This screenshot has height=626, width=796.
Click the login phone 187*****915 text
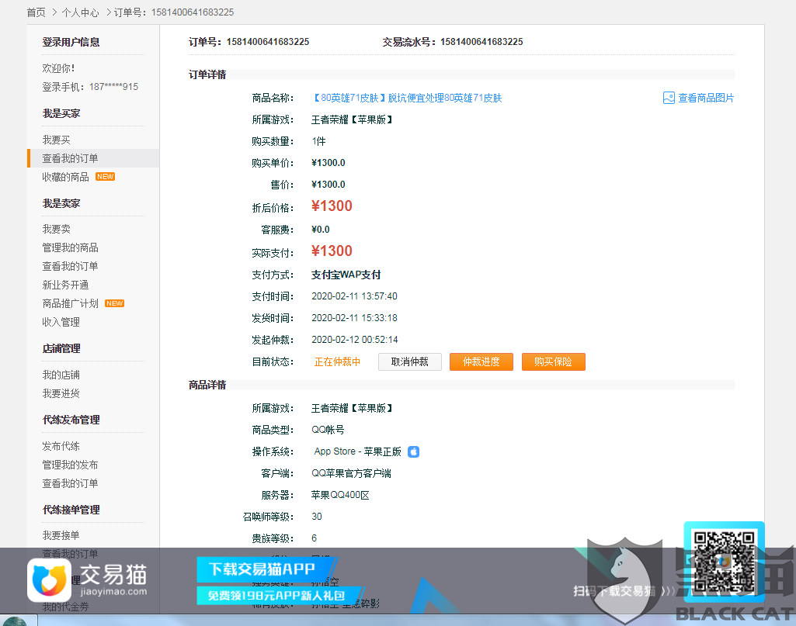point(113,87)
